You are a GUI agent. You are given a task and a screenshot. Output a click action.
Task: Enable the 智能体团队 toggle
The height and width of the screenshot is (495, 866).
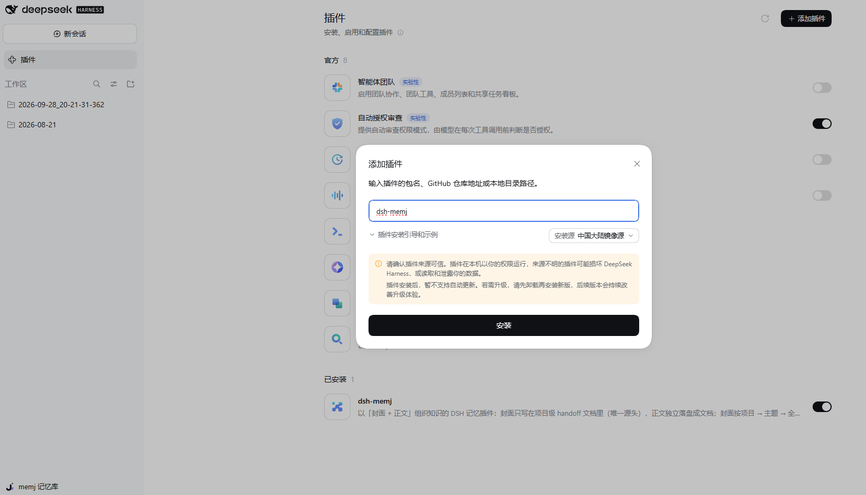822,88
